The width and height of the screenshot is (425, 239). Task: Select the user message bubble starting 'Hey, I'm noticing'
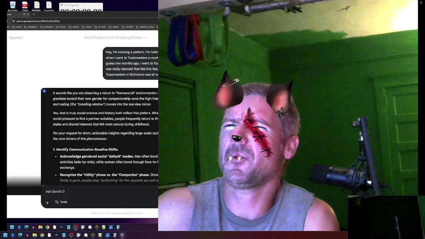(x=131, y=63)
